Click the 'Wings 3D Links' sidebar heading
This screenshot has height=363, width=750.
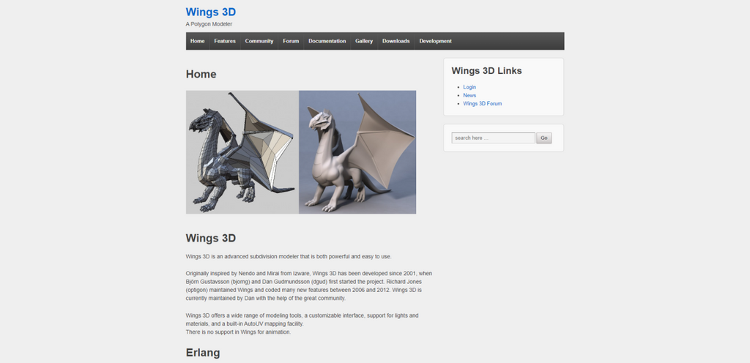point(486,71)
